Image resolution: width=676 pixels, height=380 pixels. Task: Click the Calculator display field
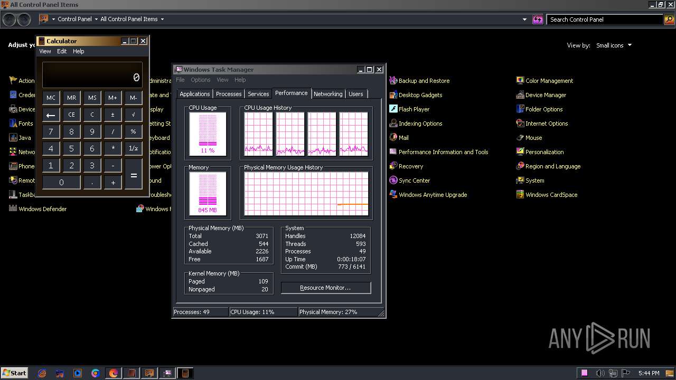point(92,75)
